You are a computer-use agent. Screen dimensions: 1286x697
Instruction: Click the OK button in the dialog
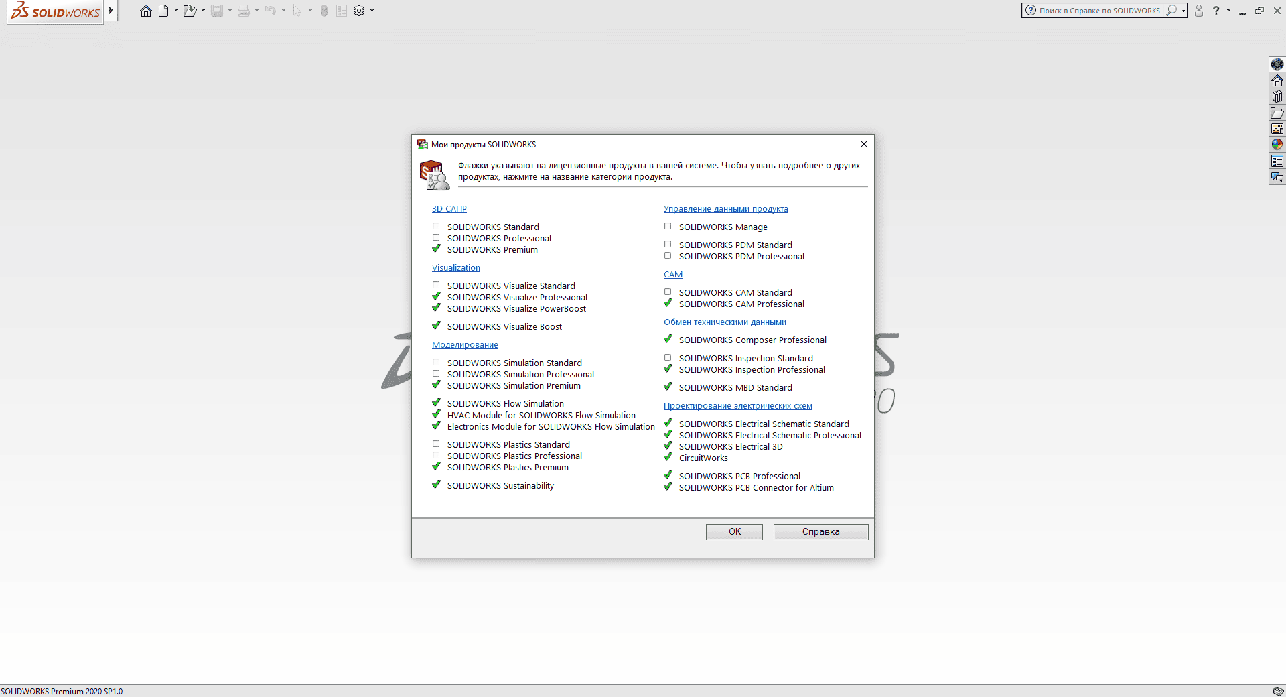tap(734, 531)
